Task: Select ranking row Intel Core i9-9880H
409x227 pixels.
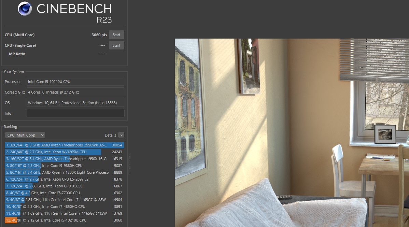Action: tap(64, 166)
